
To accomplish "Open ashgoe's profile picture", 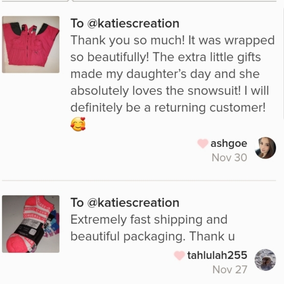I will (265, 148).
